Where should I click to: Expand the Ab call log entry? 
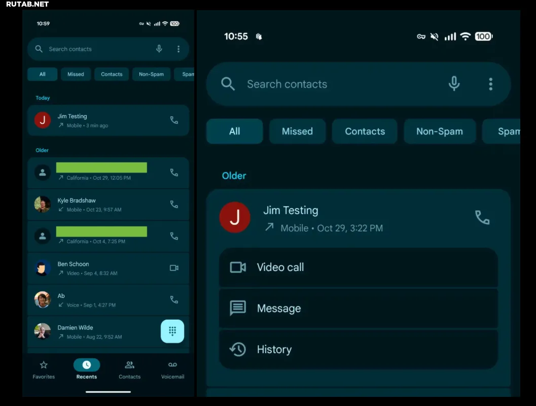(x=108, y=300)
